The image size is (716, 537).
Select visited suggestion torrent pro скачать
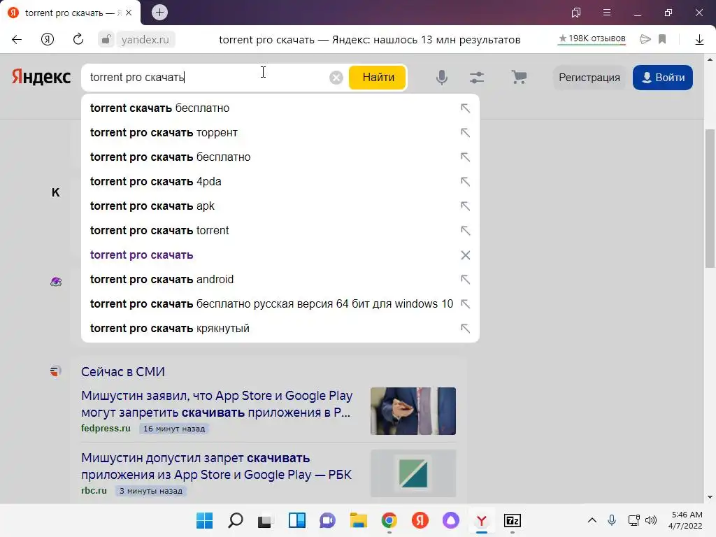pos(280,255)
